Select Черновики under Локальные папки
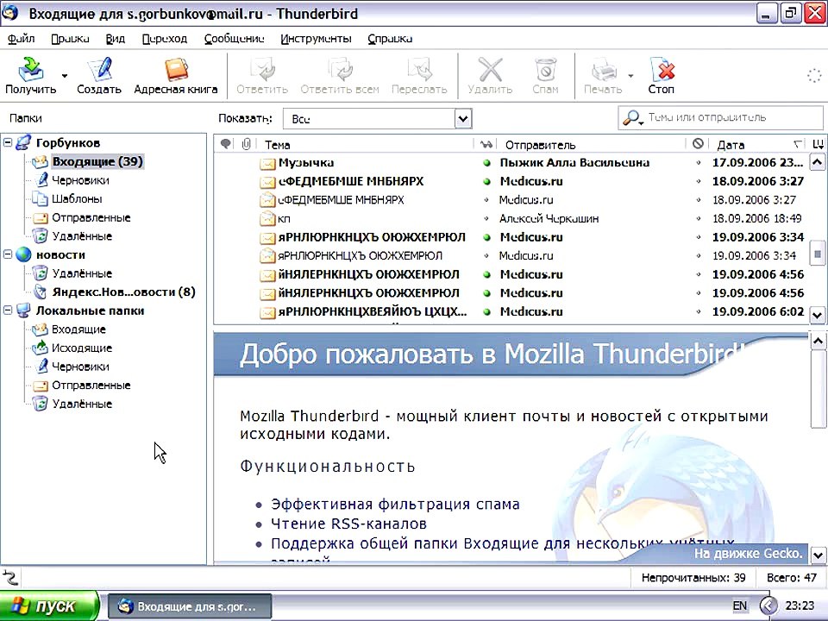Image resolution: width=828 pixels, height=621 pixels. point(80,367)
